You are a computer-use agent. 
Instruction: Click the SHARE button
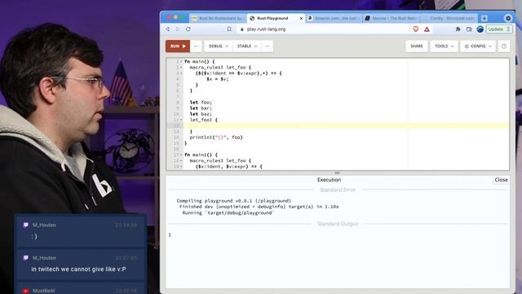pyautogui.click(x=417, y=46)
